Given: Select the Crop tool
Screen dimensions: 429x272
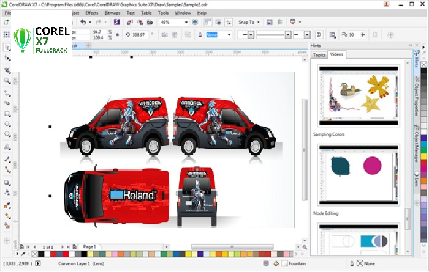Looking at the screenshot, I should pos(7,70).
